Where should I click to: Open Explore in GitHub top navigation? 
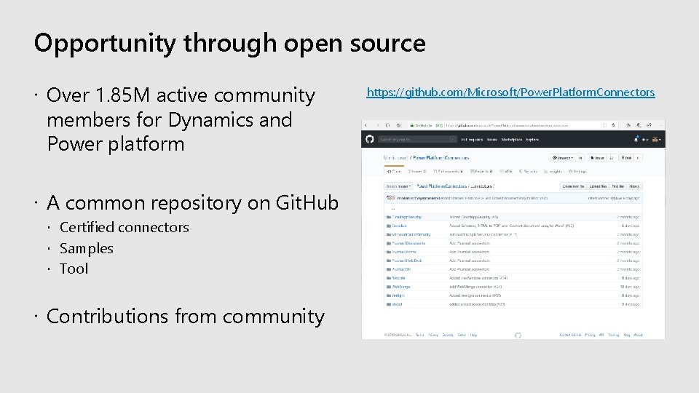point(532,140)
